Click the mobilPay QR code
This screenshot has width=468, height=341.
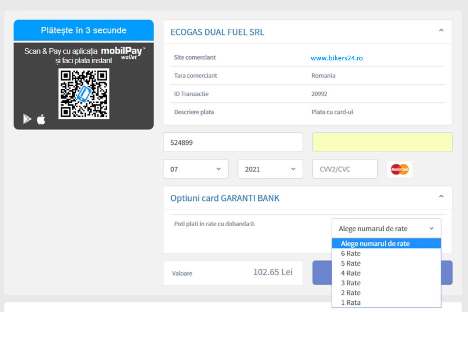pos(84,94)
